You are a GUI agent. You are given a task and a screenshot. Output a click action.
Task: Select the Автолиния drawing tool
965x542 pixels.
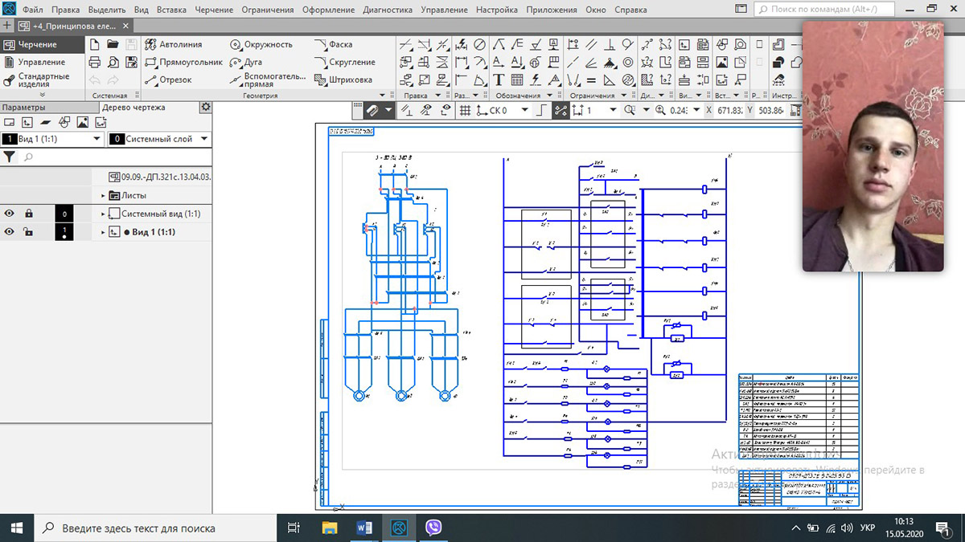point(174,45)
